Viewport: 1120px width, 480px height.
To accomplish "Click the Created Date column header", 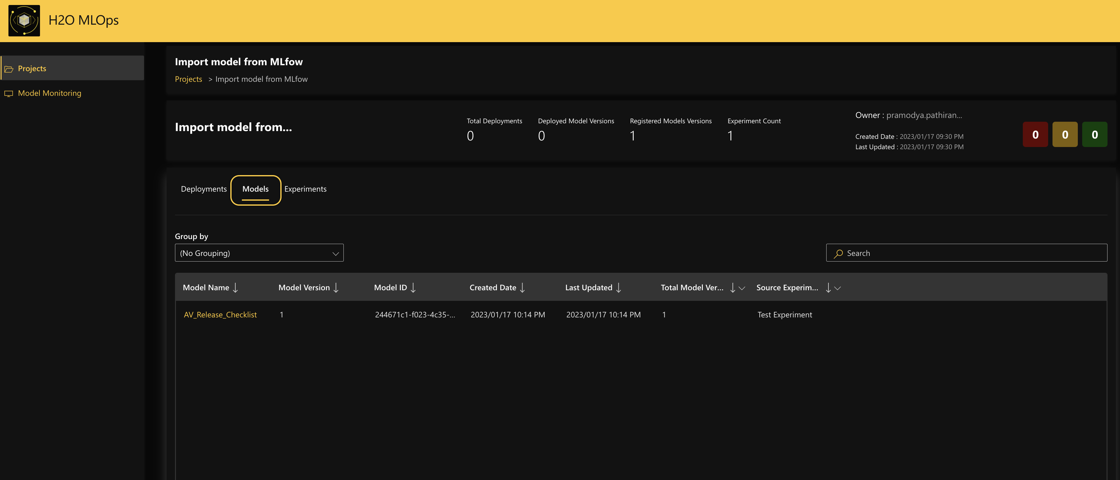I will (x=492, y=287).
